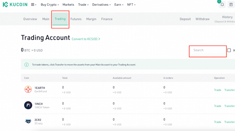This screenshot has height=131, width=235.
Task: Switch to the Overview tab
Action: pos(30,19)
